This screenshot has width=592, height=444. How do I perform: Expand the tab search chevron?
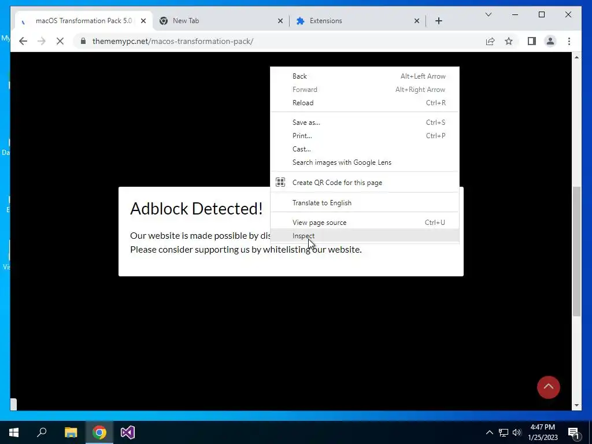coord(488,14)
